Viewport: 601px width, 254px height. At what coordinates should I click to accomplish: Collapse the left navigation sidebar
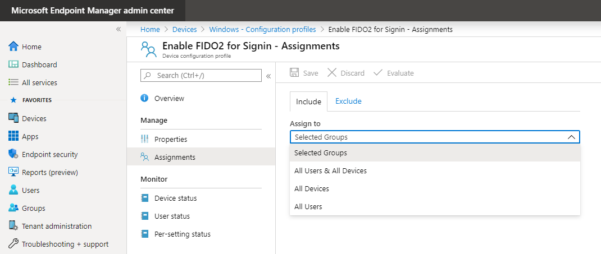pos(119,29)
